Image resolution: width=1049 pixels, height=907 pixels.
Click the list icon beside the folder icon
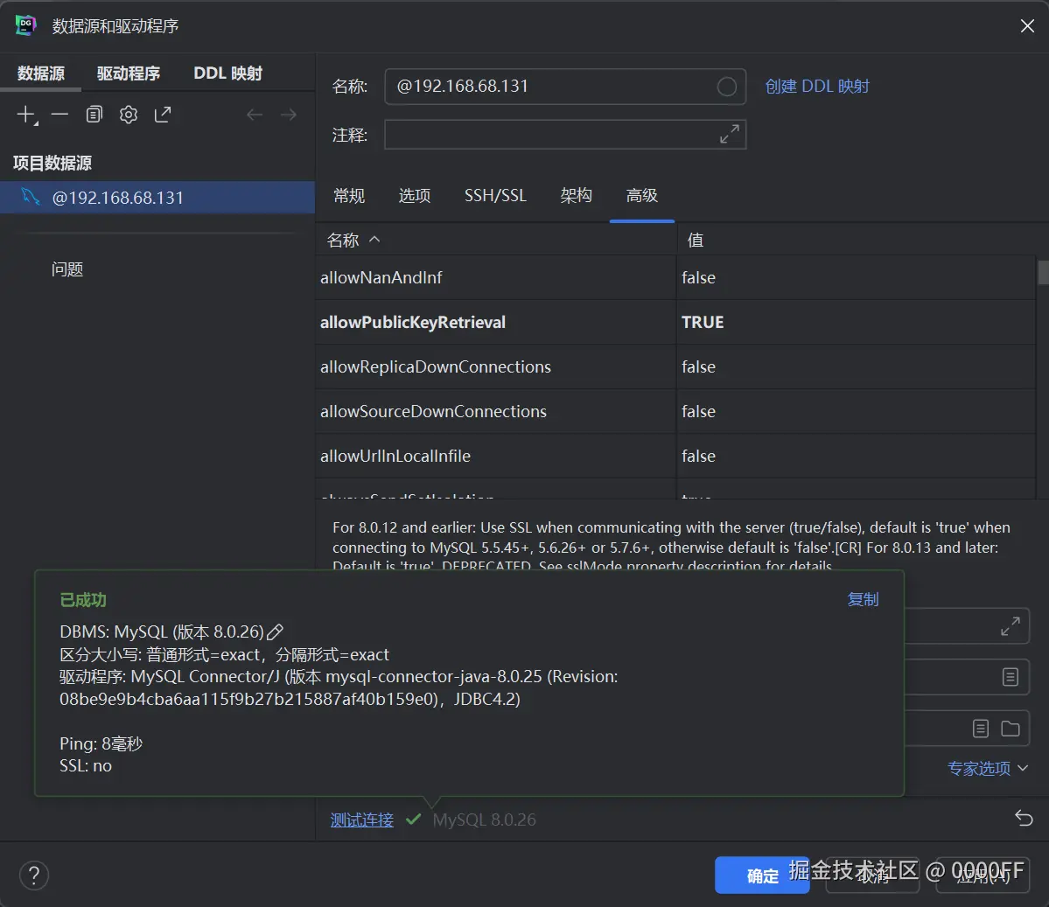tap(980, 729)
